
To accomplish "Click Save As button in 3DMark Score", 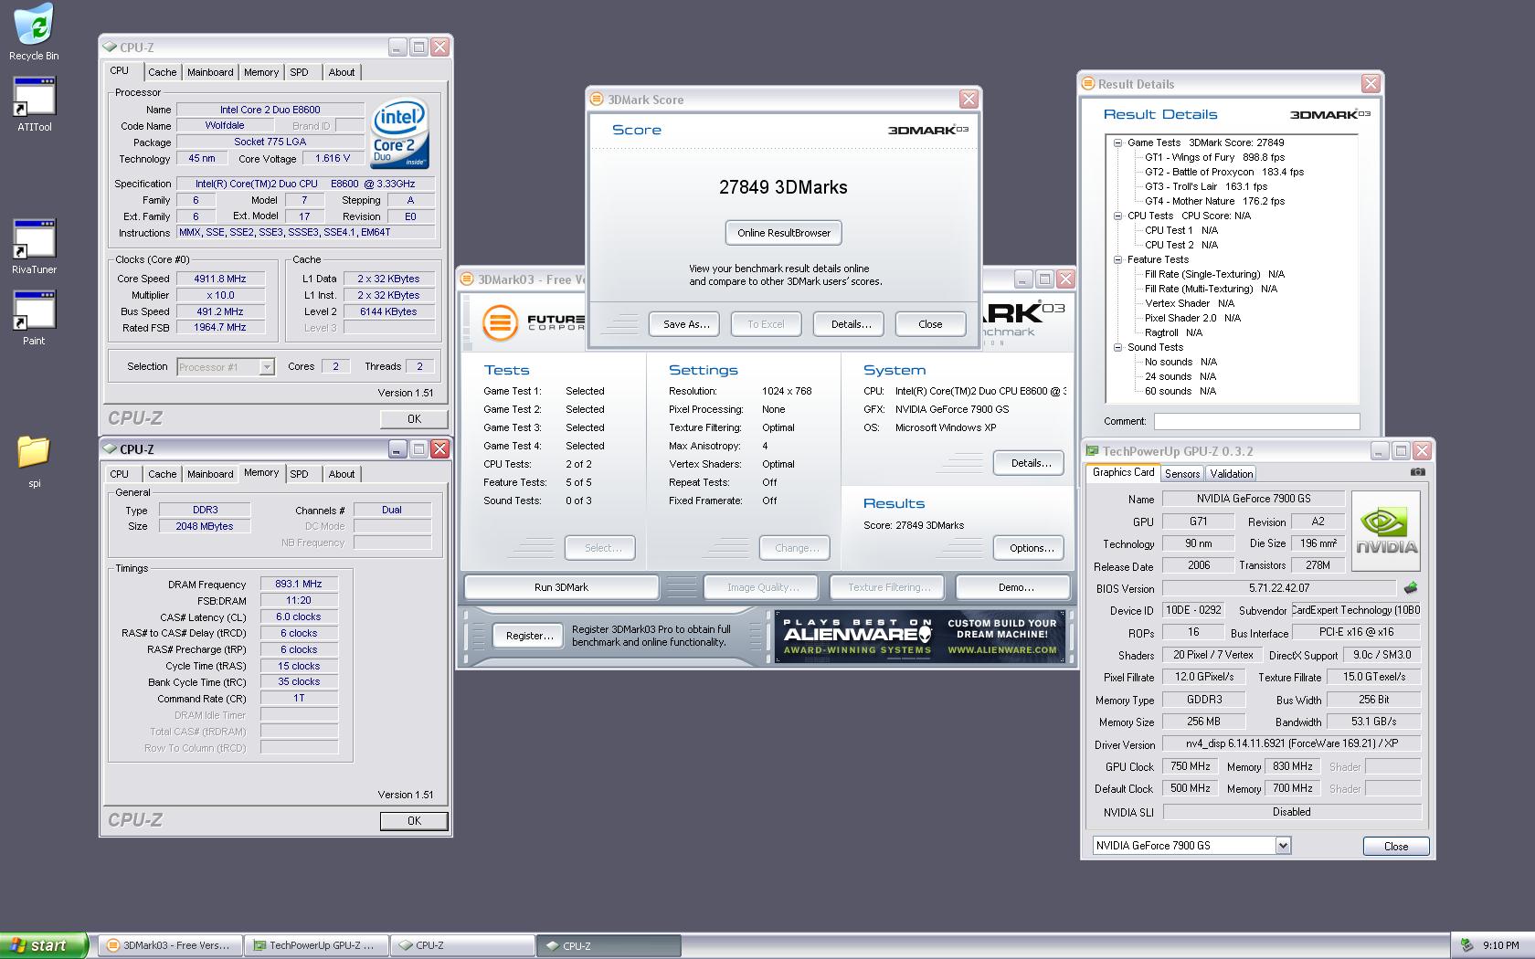I will 685,324.
